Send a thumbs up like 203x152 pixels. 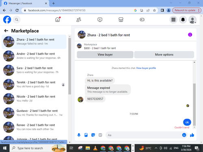point(192,135)
